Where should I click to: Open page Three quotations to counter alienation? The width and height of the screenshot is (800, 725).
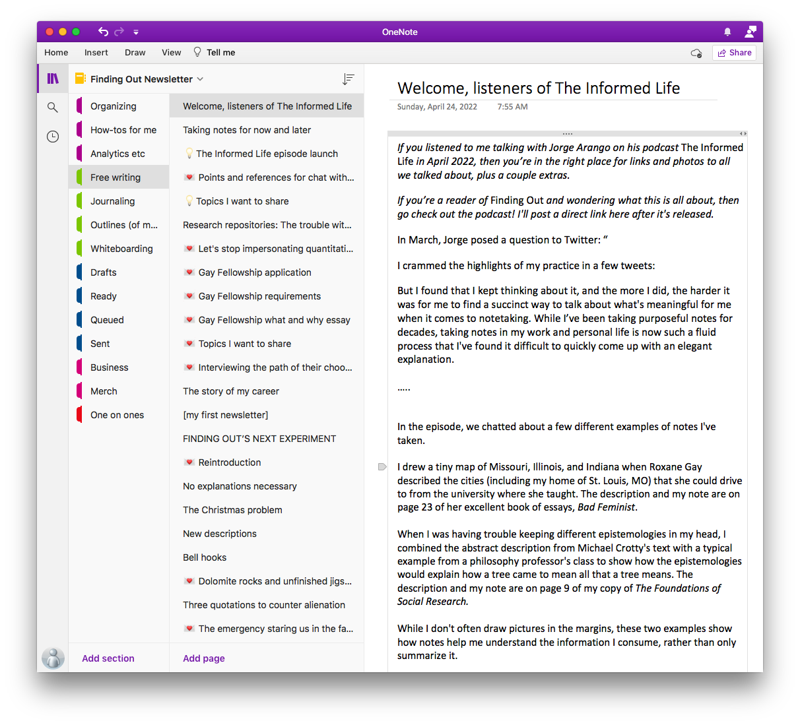tap(267, 605)
